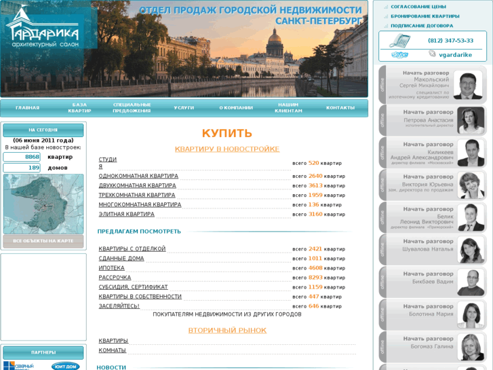This screenshot has width=493, height=370.
Task: Click vgardarike contact name
Action: [455, 55]
